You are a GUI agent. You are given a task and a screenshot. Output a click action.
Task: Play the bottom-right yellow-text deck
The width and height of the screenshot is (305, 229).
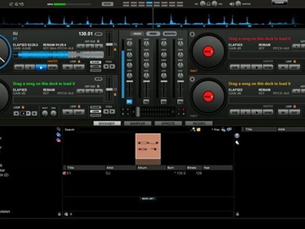[x=257, y=113]
